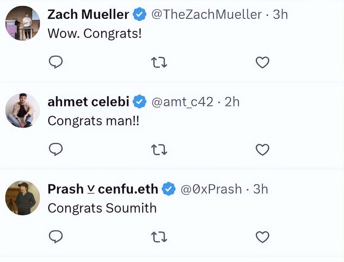
Task: Reply to Prash's "Congrats Soumith" tweet
Action: tap(55, 237)
